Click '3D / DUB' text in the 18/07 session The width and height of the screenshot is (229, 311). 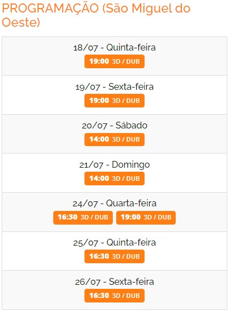click(126, 61)
